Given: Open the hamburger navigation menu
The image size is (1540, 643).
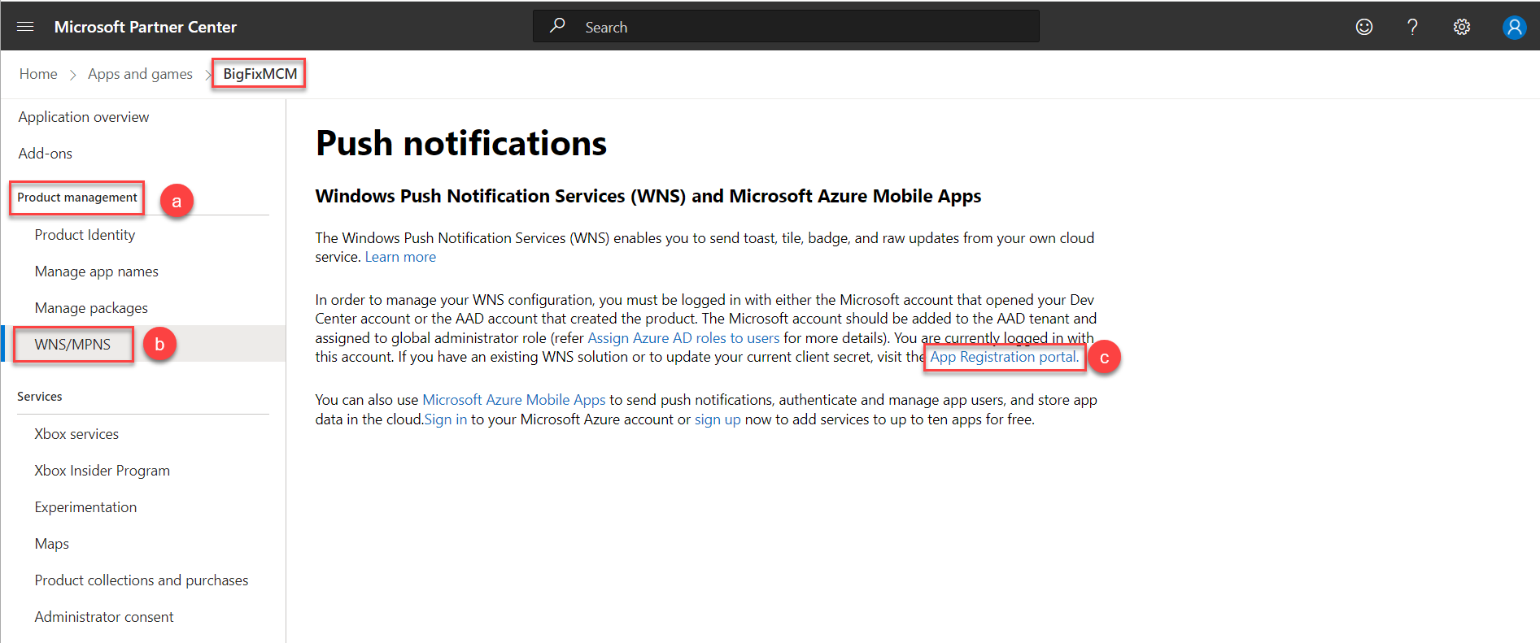Looking at the screenshot, I should (25, 27).
